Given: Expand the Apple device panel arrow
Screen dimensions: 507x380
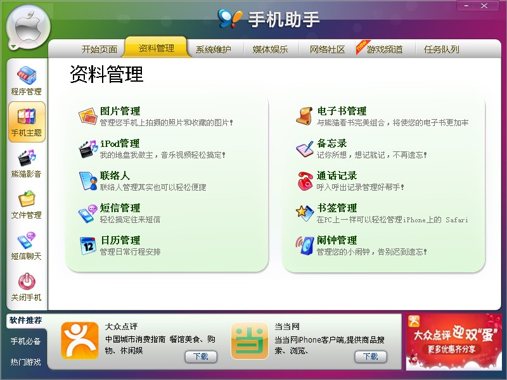Looking at the screenshot, I should point(14,46).
